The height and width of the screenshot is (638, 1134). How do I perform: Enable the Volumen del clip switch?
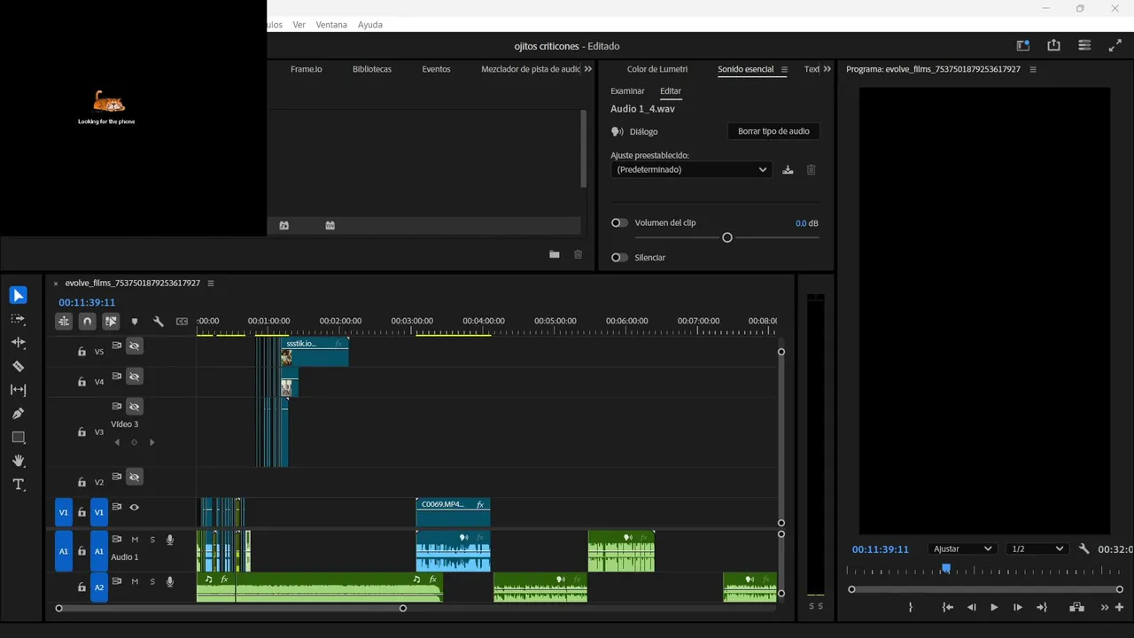point(619,223)
